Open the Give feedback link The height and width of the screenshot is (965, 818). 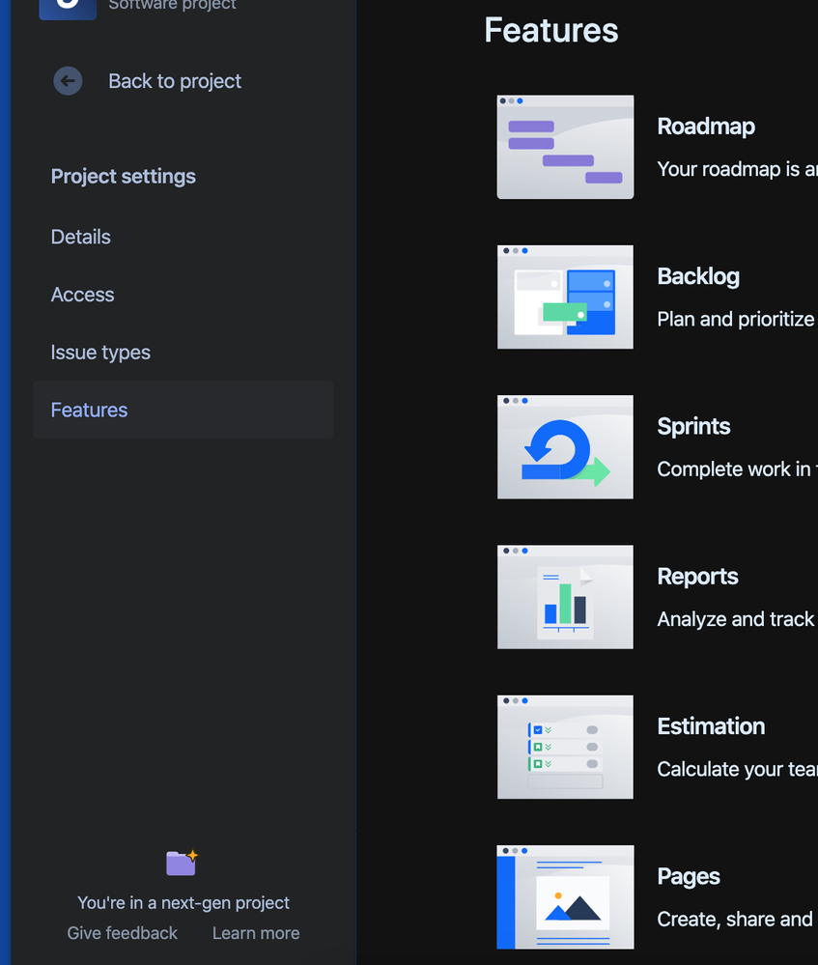[x=122, y=933]
